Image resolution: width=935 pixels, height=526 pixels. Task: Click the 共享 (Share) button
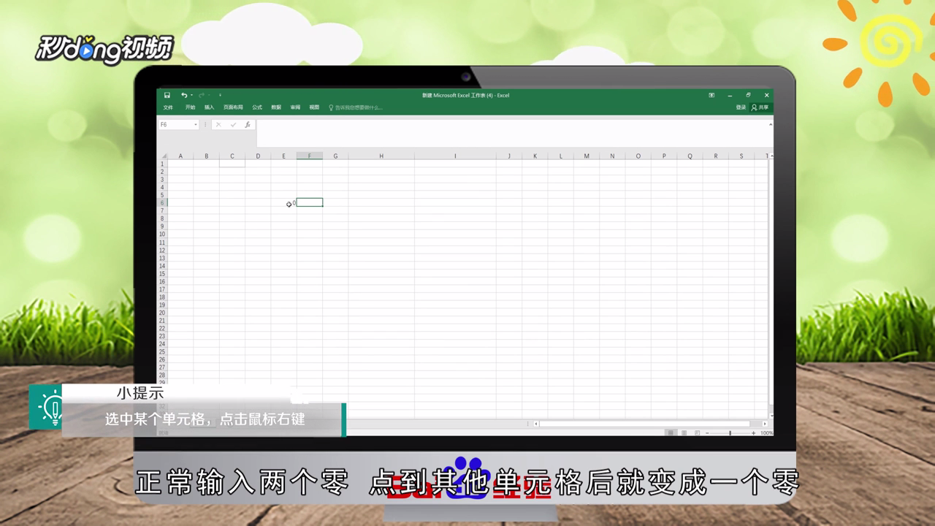point(760,107)
